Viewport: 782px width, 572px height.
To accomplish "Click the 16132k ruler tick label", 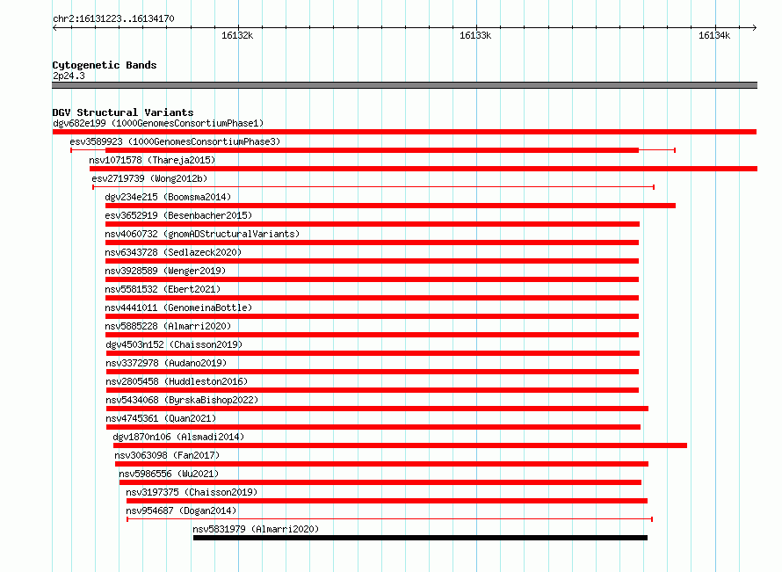I will click(237, 35).
